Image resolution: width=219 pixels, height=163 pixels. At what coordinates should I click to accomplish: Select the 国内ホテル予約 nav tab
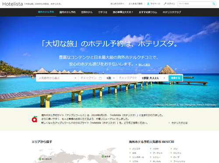click(67, 12)
